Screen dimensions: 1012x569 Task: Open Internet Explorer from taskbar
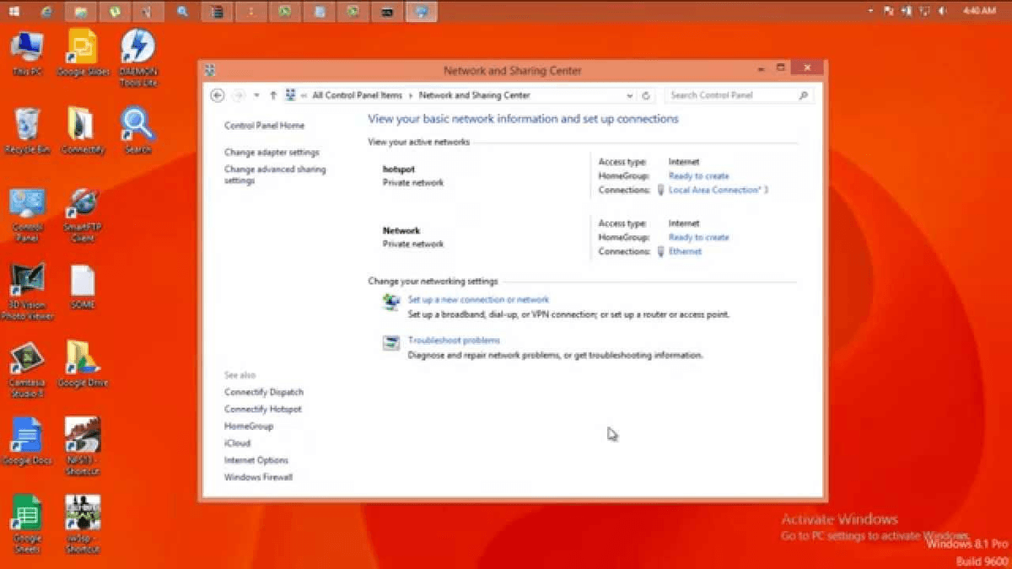[46, 11]
